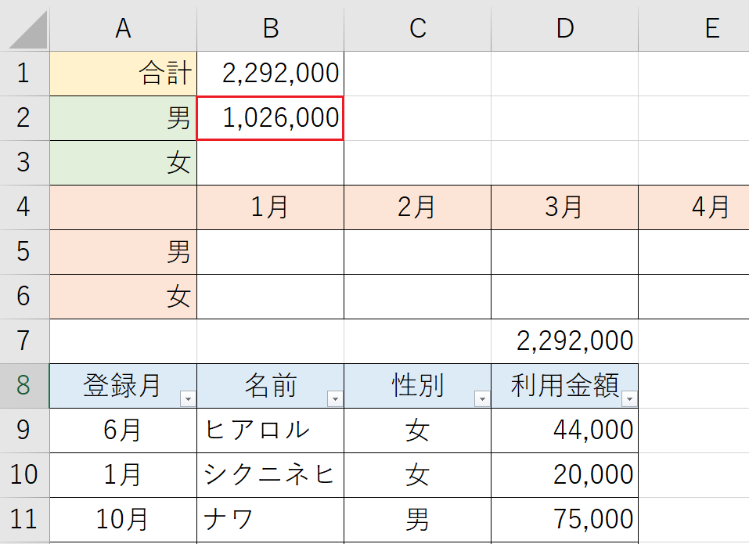
Task: Select cell C6 under 2月 for 女
Action: pos(417,296)
